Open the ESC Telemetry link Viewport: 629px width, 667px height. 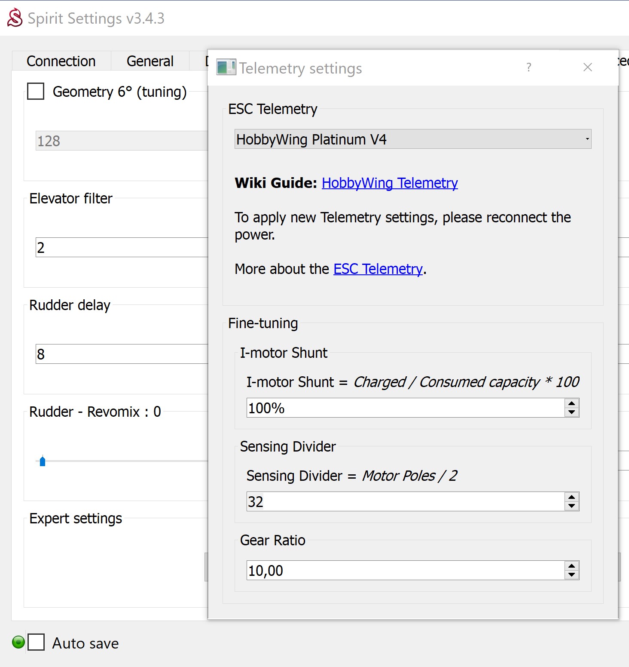(378, 269)
